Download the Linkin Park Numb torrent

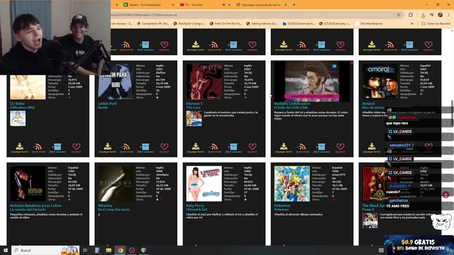(107, 148)
